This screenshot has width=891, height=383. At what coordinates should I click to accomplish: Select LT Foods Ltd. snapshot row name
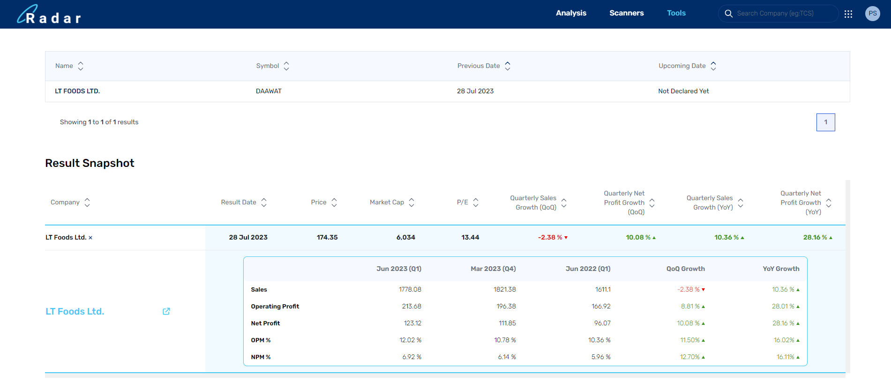coord(66,238)
